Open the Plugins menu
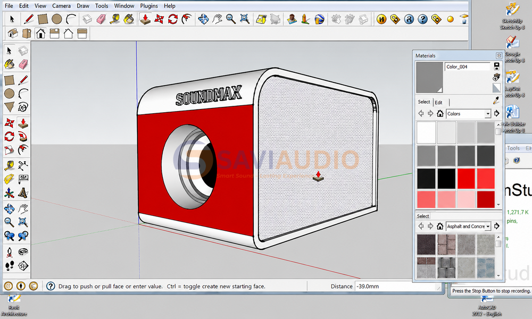The height and width of the screenshot is (319, 532). pyautogui.click(x=149, y=6)
